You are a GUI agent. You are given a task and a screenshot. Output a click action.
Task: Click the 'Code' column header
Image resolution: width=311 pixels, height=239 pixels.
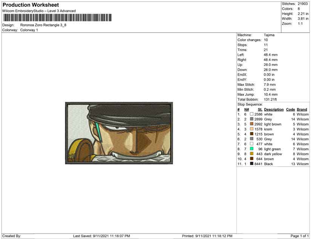pos(291,110)
